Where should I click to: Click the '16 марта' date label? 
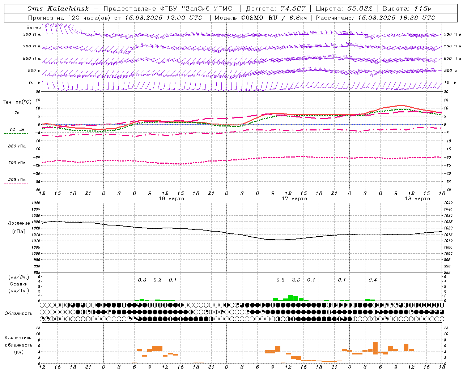(171, 199)
